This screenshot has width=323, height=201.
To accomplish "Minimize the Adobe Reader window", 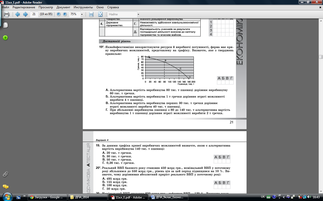I will 302,2.
